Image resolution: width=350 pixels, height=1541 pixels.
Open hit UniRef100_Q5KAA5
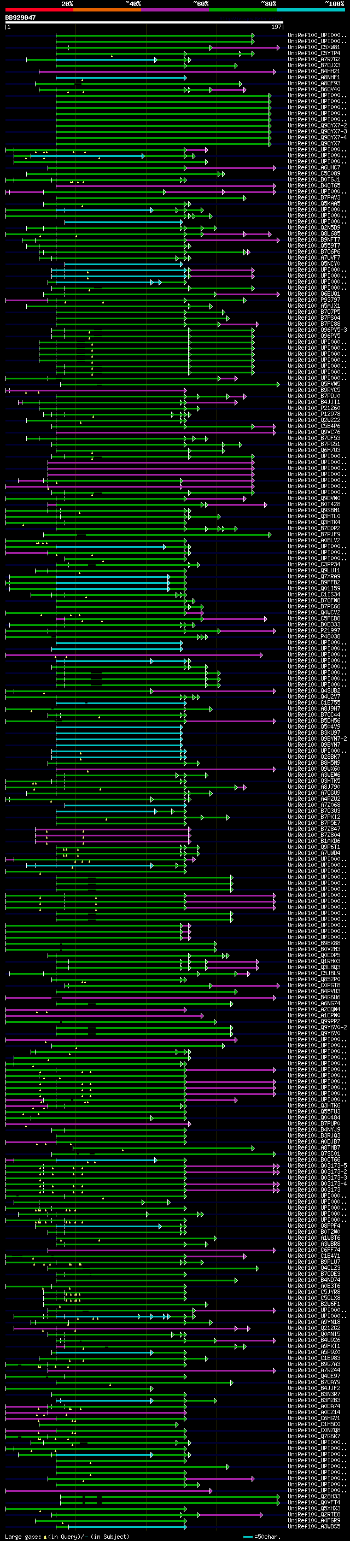314,203
